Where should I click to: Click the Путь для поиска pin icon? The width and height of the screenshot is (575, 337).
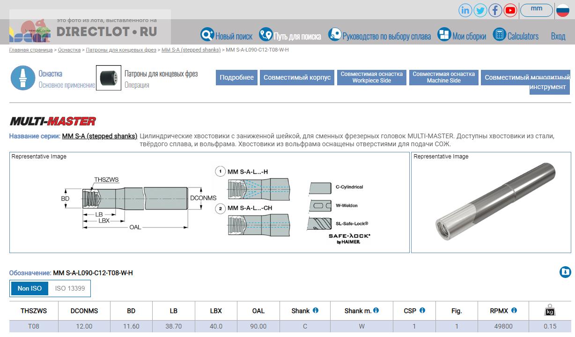265,34
